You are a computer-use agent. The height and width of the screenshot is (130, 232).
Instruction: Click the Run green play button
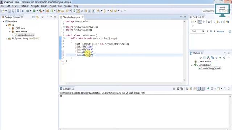pos(34,11)
